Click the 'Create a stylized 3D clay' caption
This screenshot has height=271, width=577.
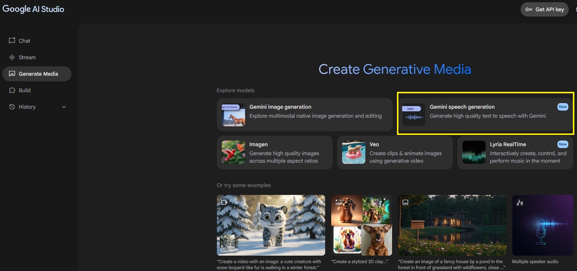[359, 262]
